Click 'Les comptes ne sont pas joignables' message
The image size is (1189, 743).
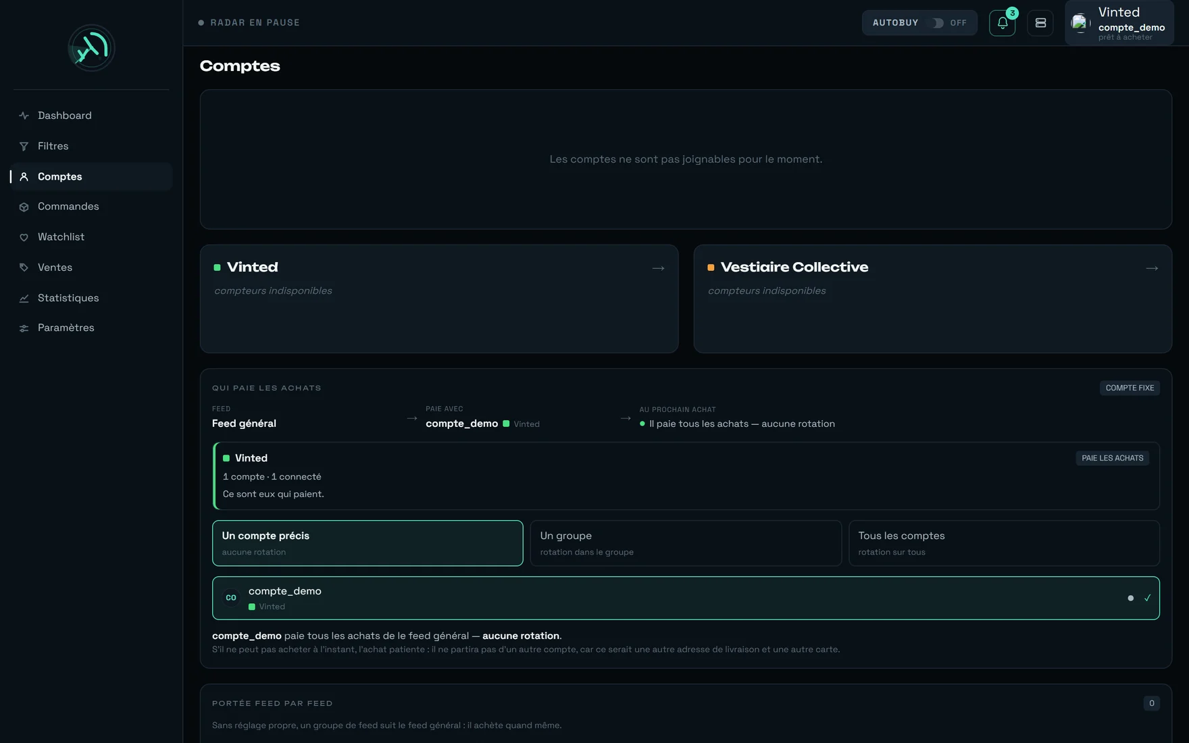point(686,159)
